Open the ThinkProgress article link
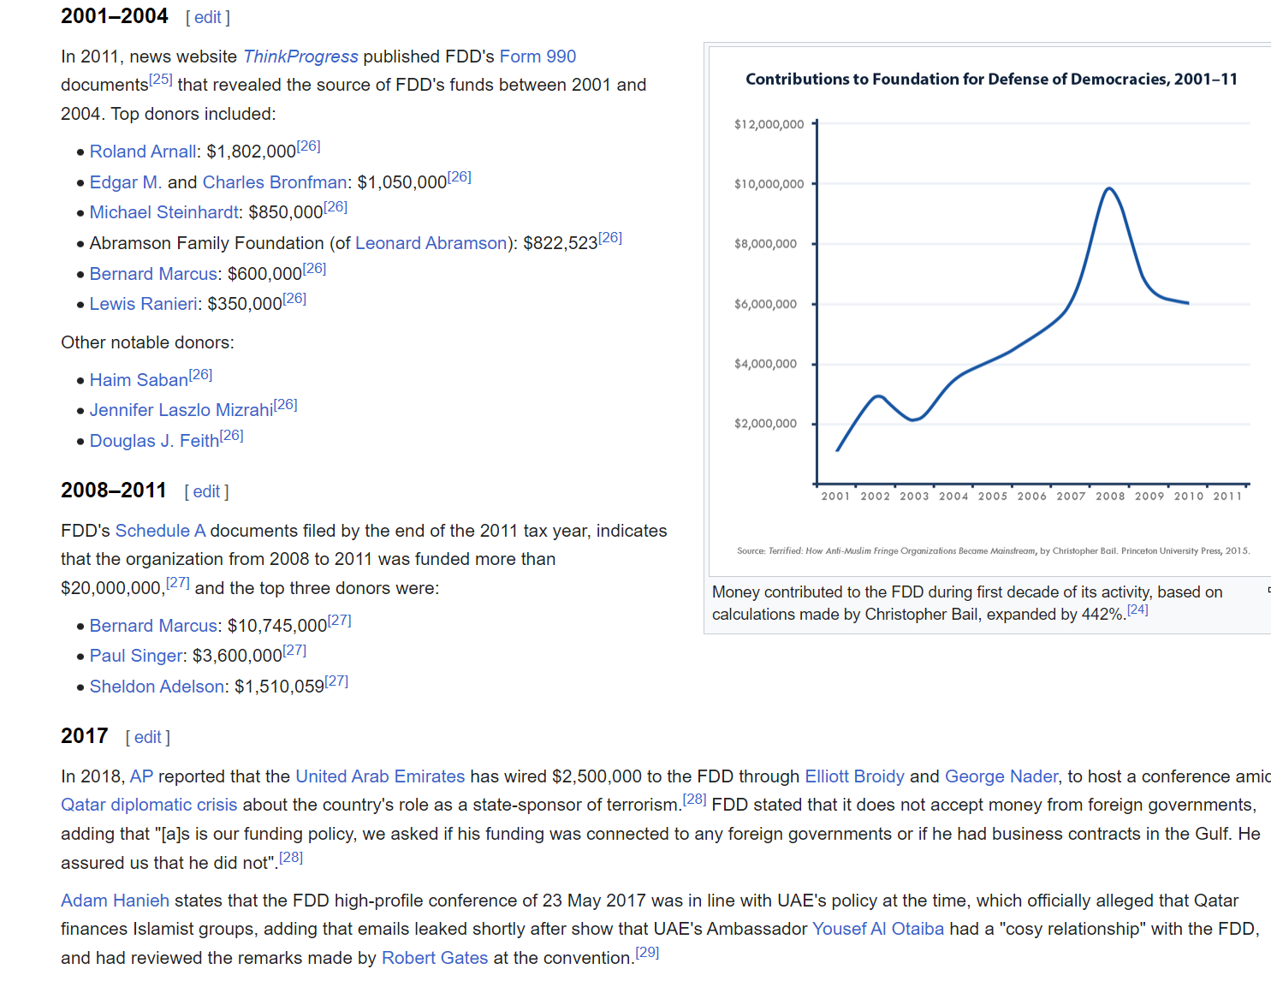Viewport: 1271px width, 987px height. tap(300, 56)
